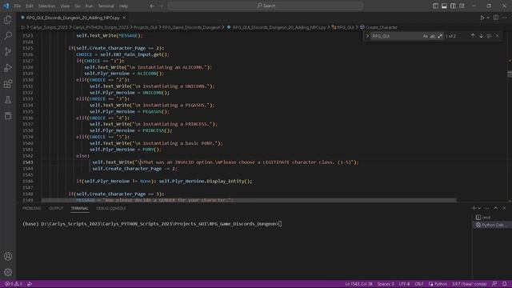Open the Selection menu

pos(46,6)
